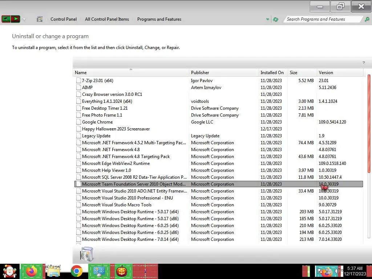
Task: Click the network tray icon
Action: pos(328,271)
